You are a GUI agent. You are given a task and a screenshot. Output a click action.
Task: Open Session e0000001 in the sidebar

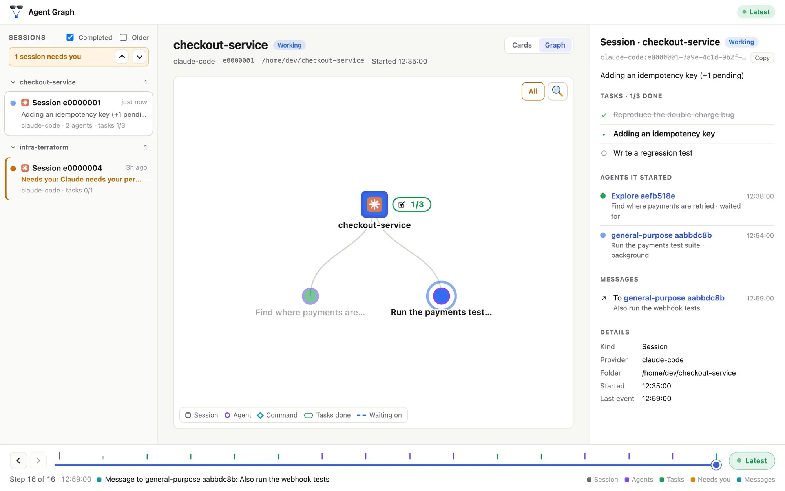[78, 114]
